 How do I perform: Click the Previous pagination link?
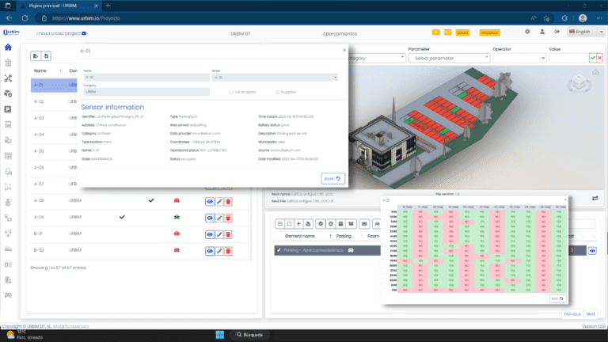572,314
